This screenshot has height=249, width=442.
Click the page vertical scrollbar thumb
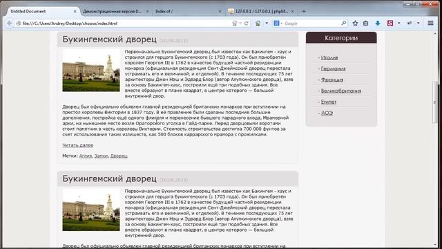point(434,102)
